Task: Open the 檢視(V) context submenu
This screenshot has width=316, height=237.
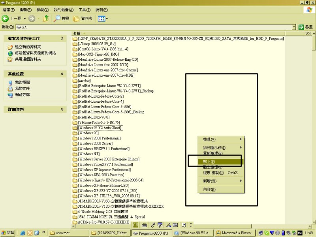Action: click(x=221, y=139)
